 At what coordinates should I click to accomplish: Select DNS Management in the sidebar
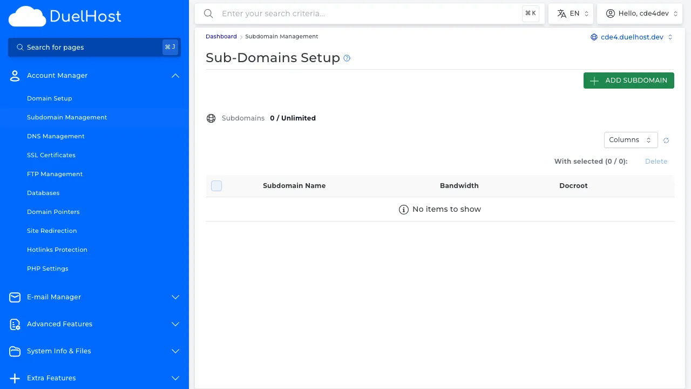click(56, 136)
